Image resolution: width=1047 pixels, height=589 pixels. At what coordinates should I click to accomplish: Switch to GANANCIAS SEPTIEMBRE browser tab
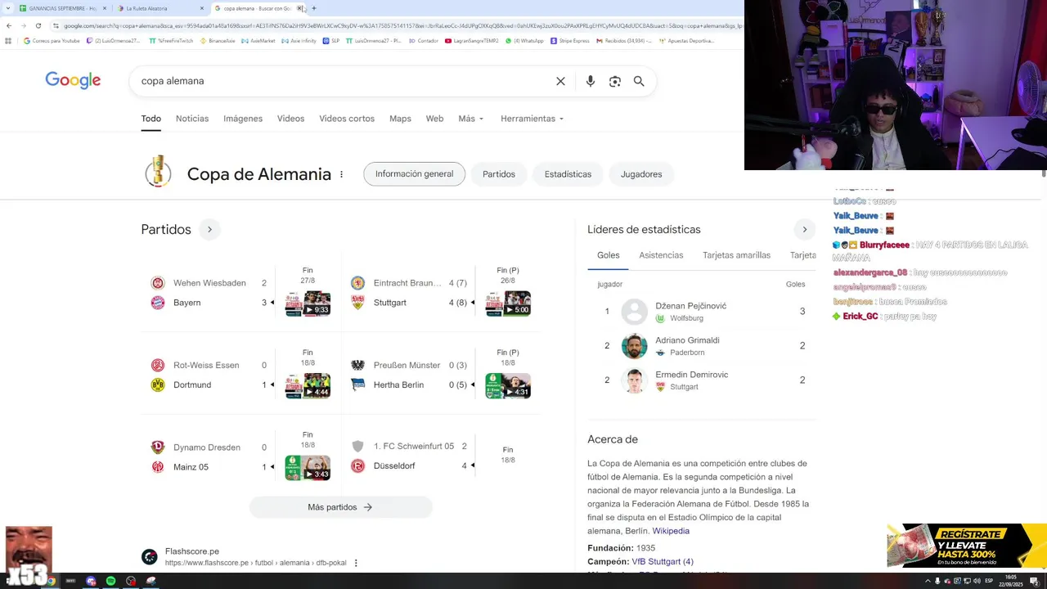pyautogui.click(x=63, y=8)
